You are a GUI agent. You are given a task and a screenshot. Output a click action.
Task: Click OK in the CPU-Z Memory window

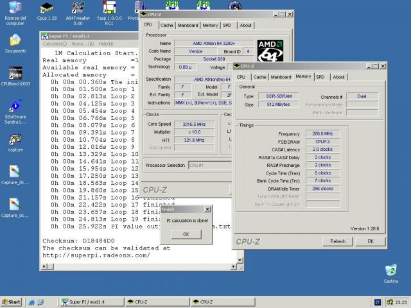[x=371, y=241]
